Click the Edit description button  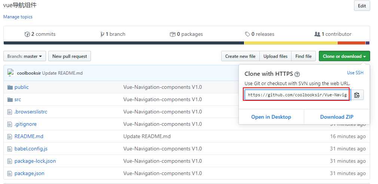click(x=362, y=6)
